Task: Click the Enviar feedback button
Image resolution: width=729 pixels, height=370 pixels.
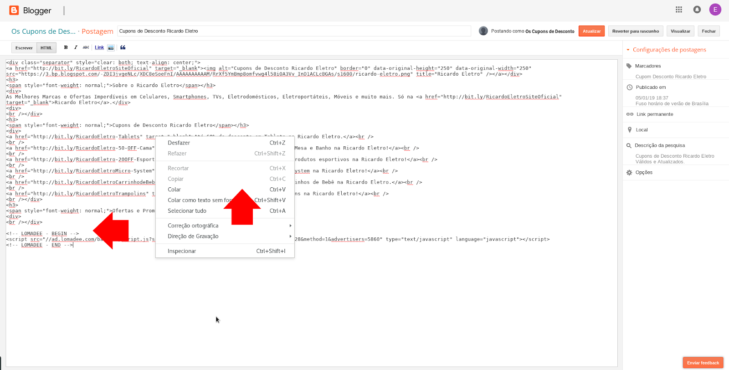Action: coord(703,363)
